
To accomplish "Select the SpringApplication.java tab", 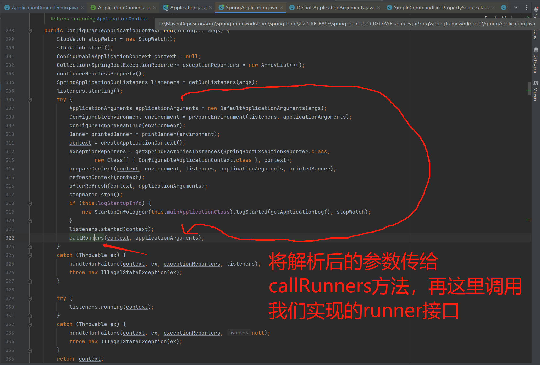I will 251,8.
